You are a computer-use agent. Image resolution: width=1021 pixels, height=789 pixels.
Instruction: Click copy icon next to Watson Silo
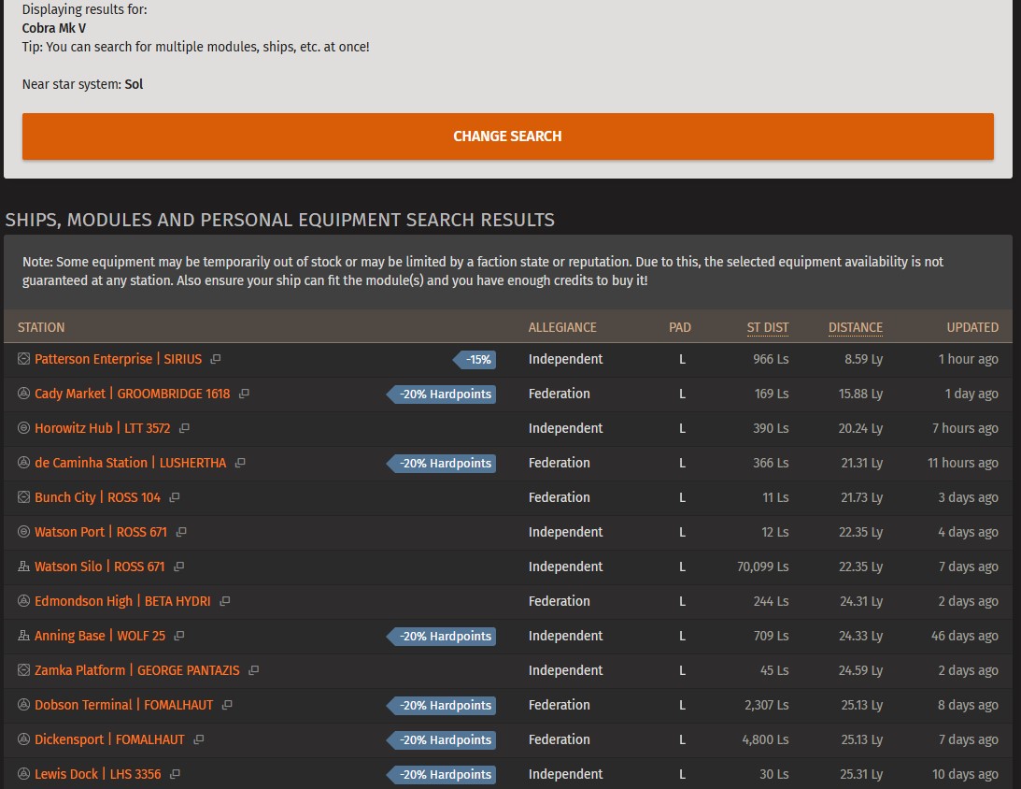[179, 567]
